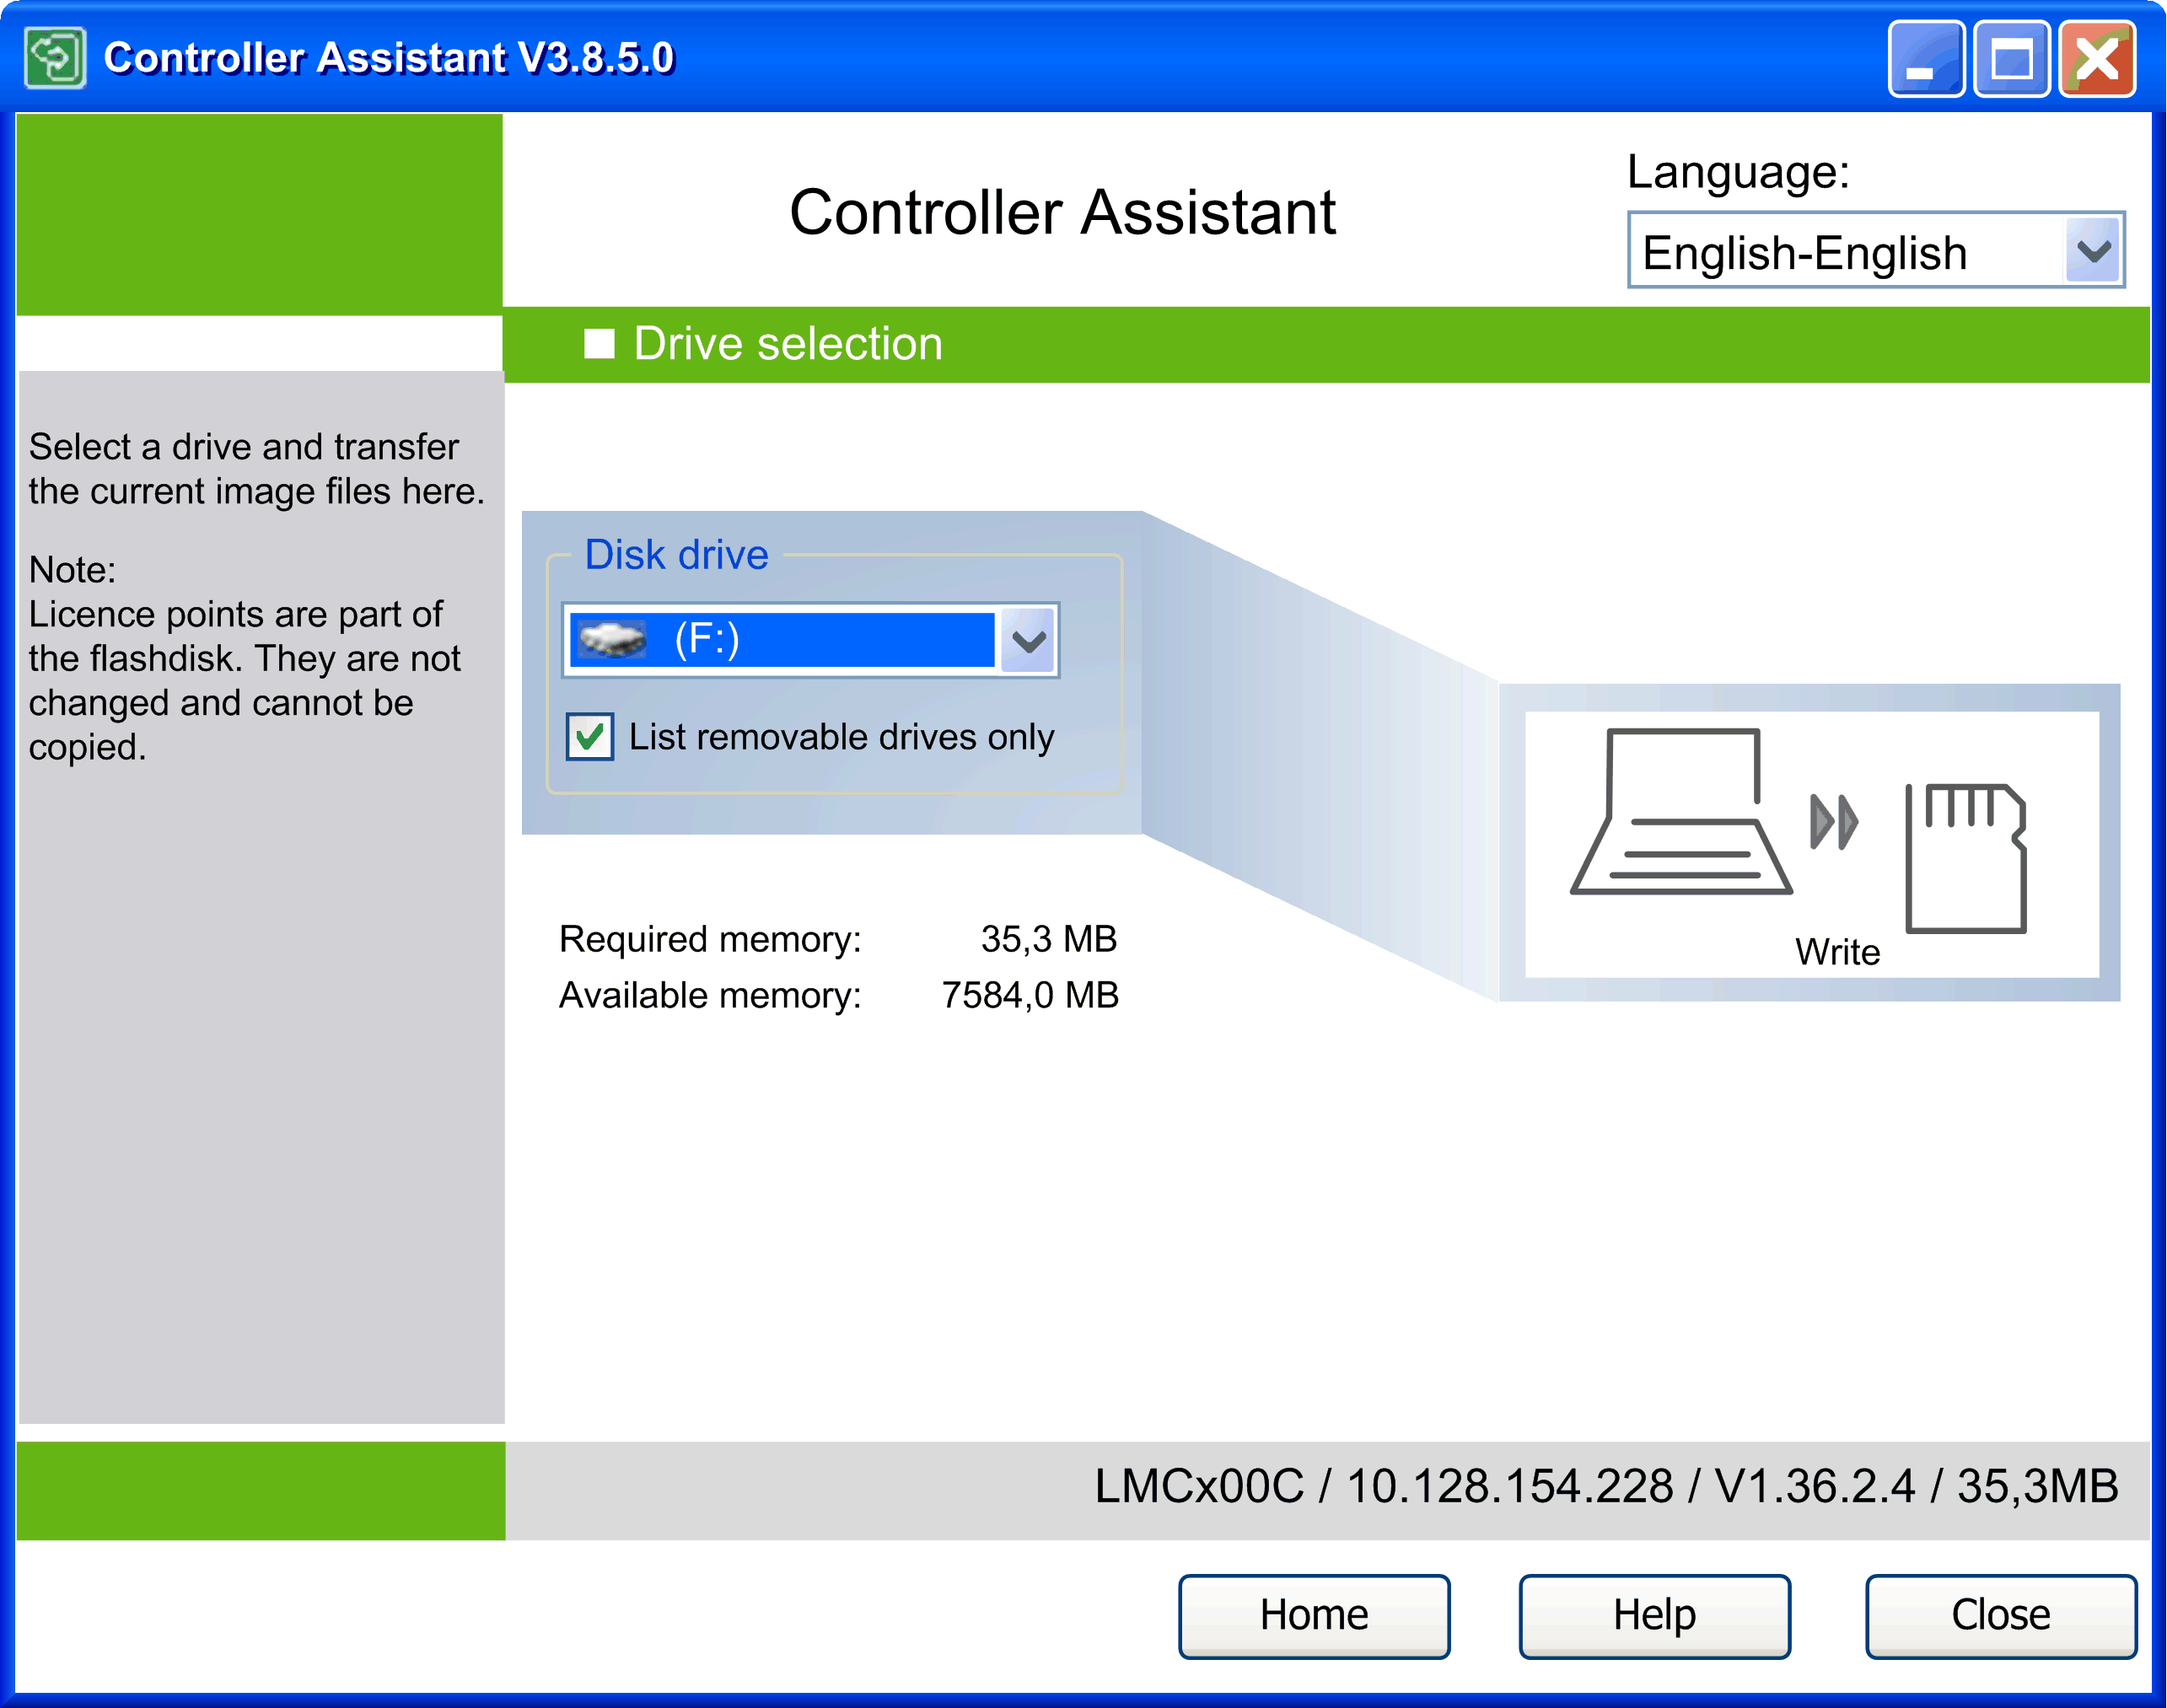Click the Drive selection header
The width and height of the screenshot is (2167, 1708).
(x=788, y=344)
